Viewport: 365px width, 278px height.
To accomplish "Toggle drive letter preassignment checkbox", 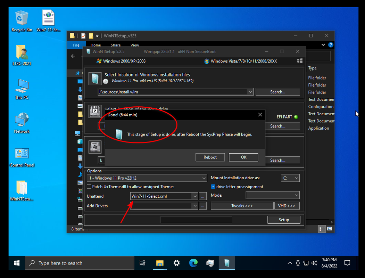I will (213, 187).
